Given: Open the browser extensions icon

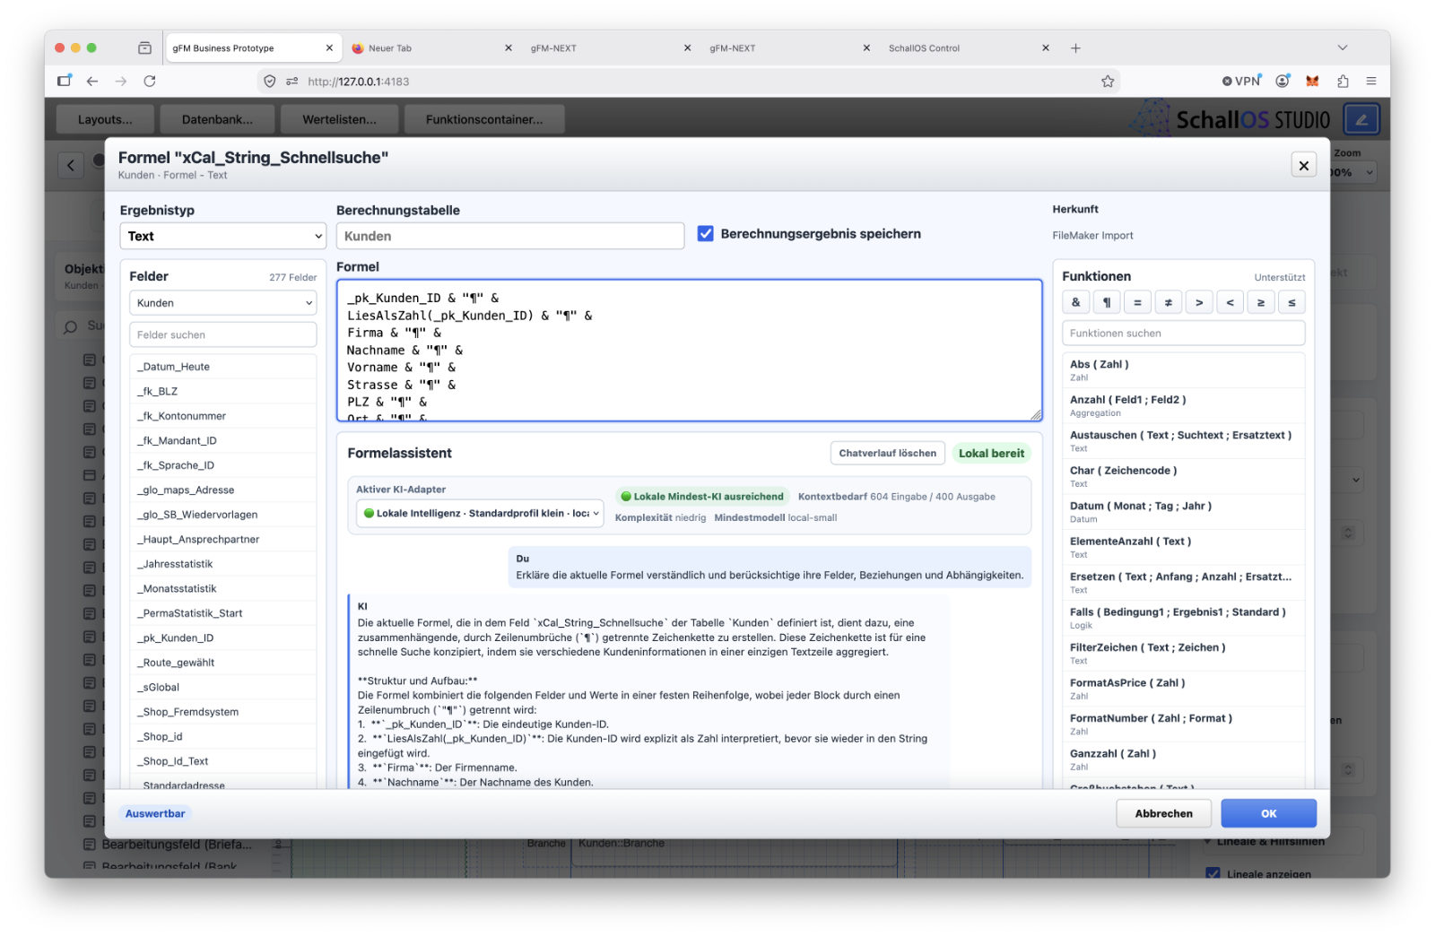Looking at the screenshot, I should pos(1342,81).
